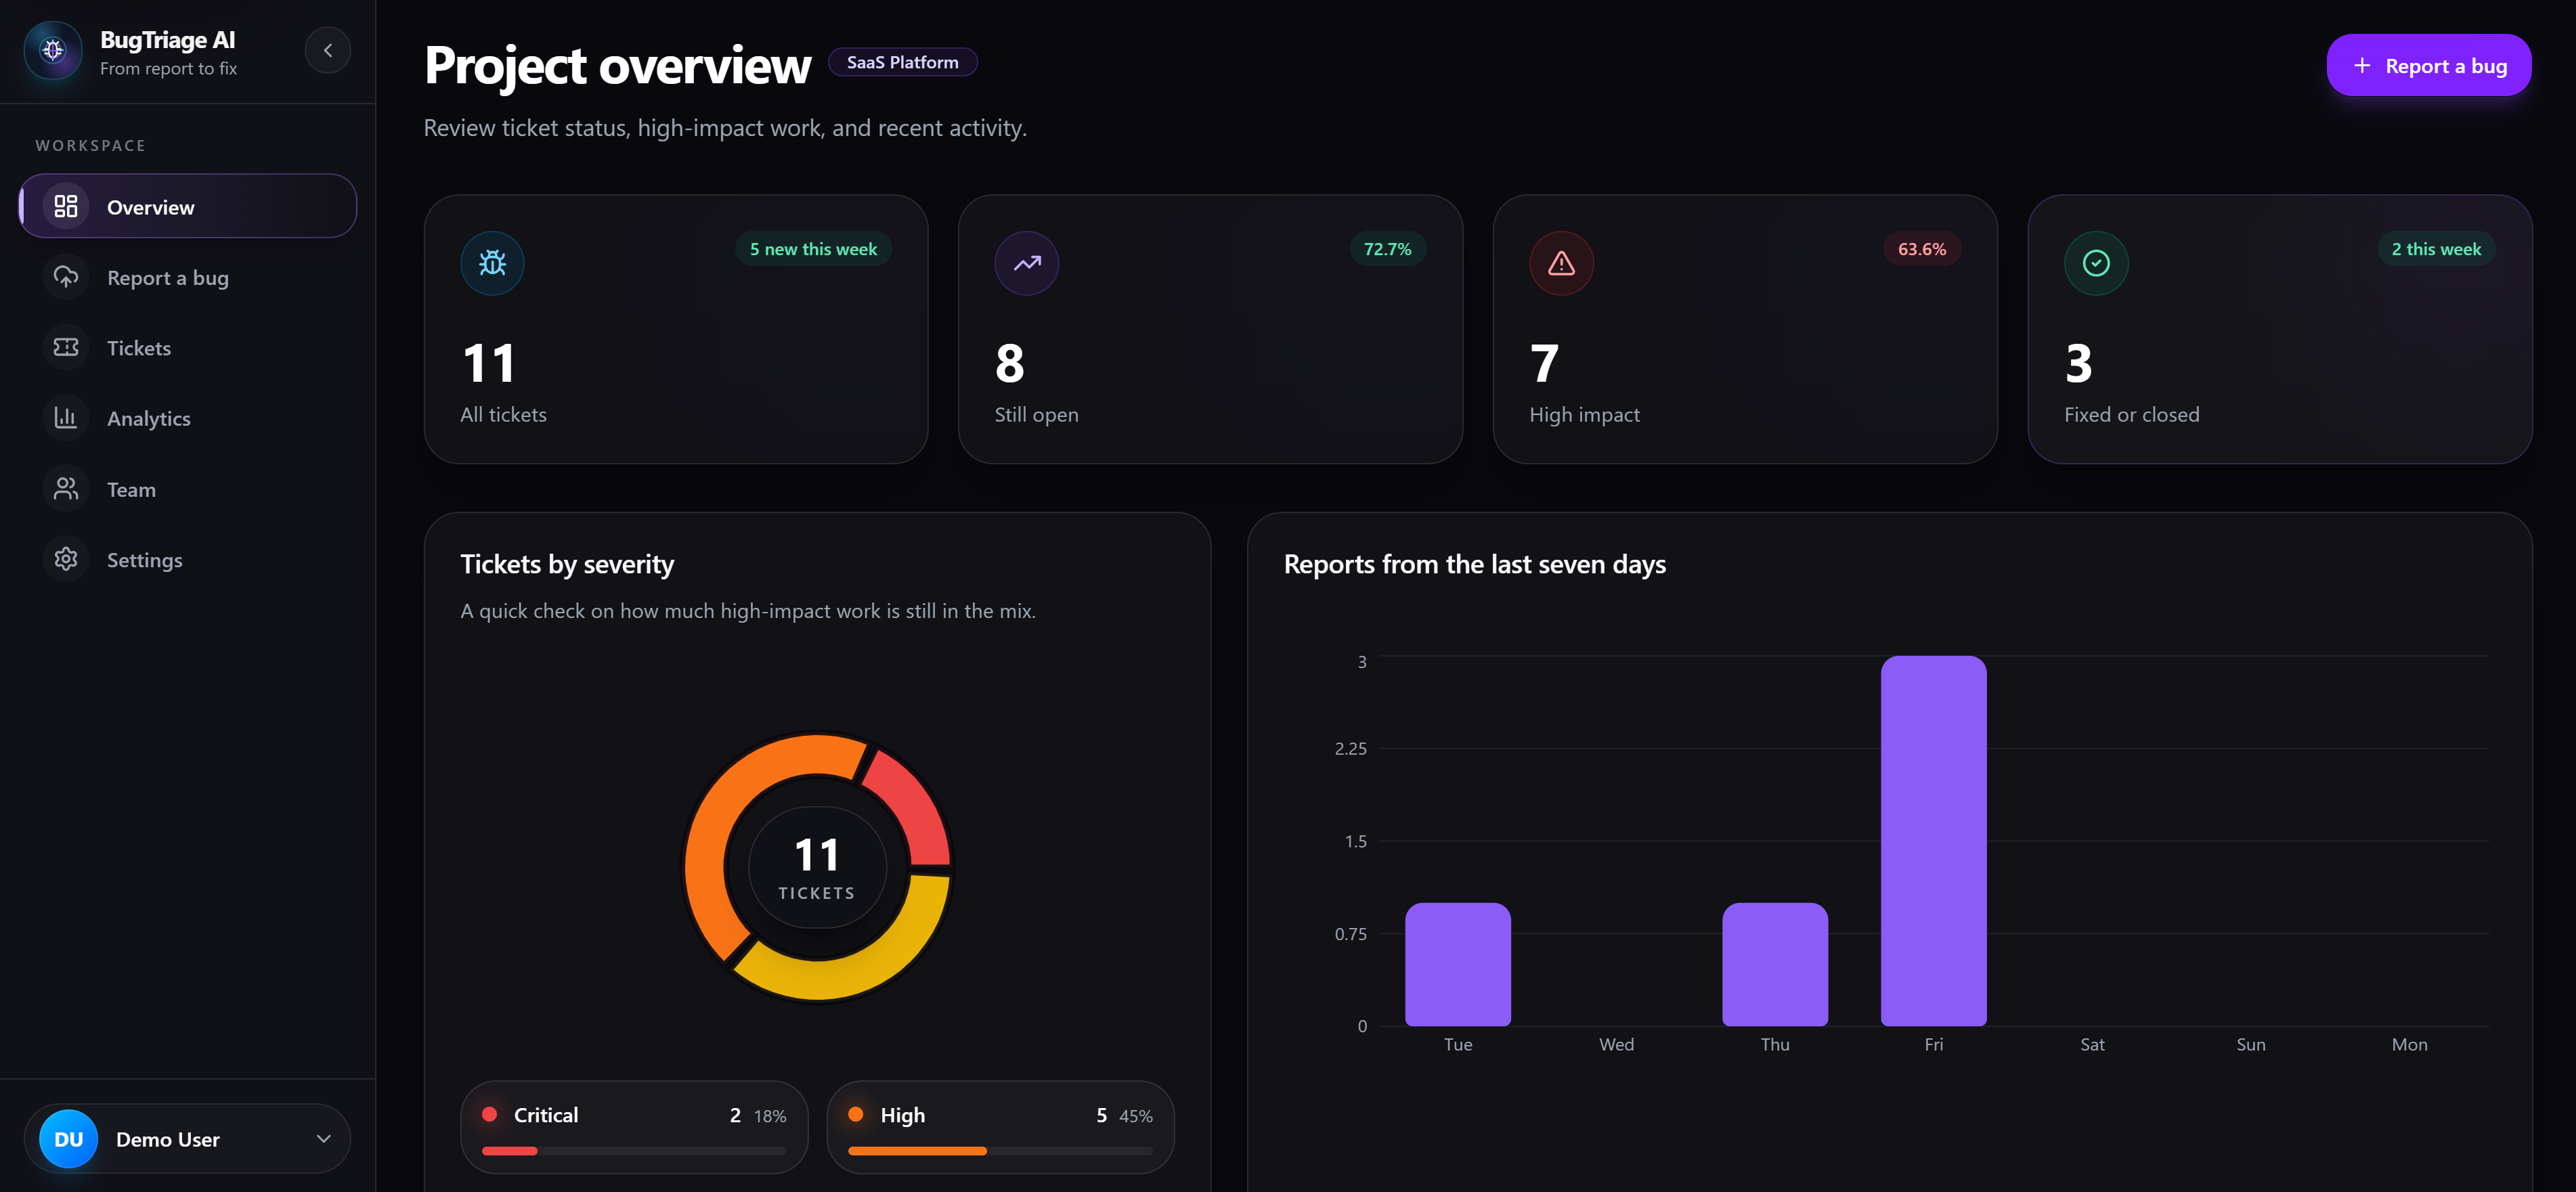The height and width of the screenshot is (1192, 2576).
Task: Click the Team label in sidebar
Action: click(131, 490)
